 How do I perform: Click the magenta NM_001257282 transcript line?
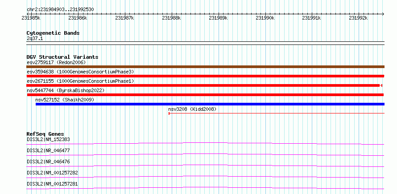tap(205, 177)
